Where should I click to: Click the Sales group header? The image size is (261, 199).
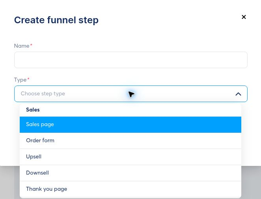pyautogui.click(x=33, y=110)
